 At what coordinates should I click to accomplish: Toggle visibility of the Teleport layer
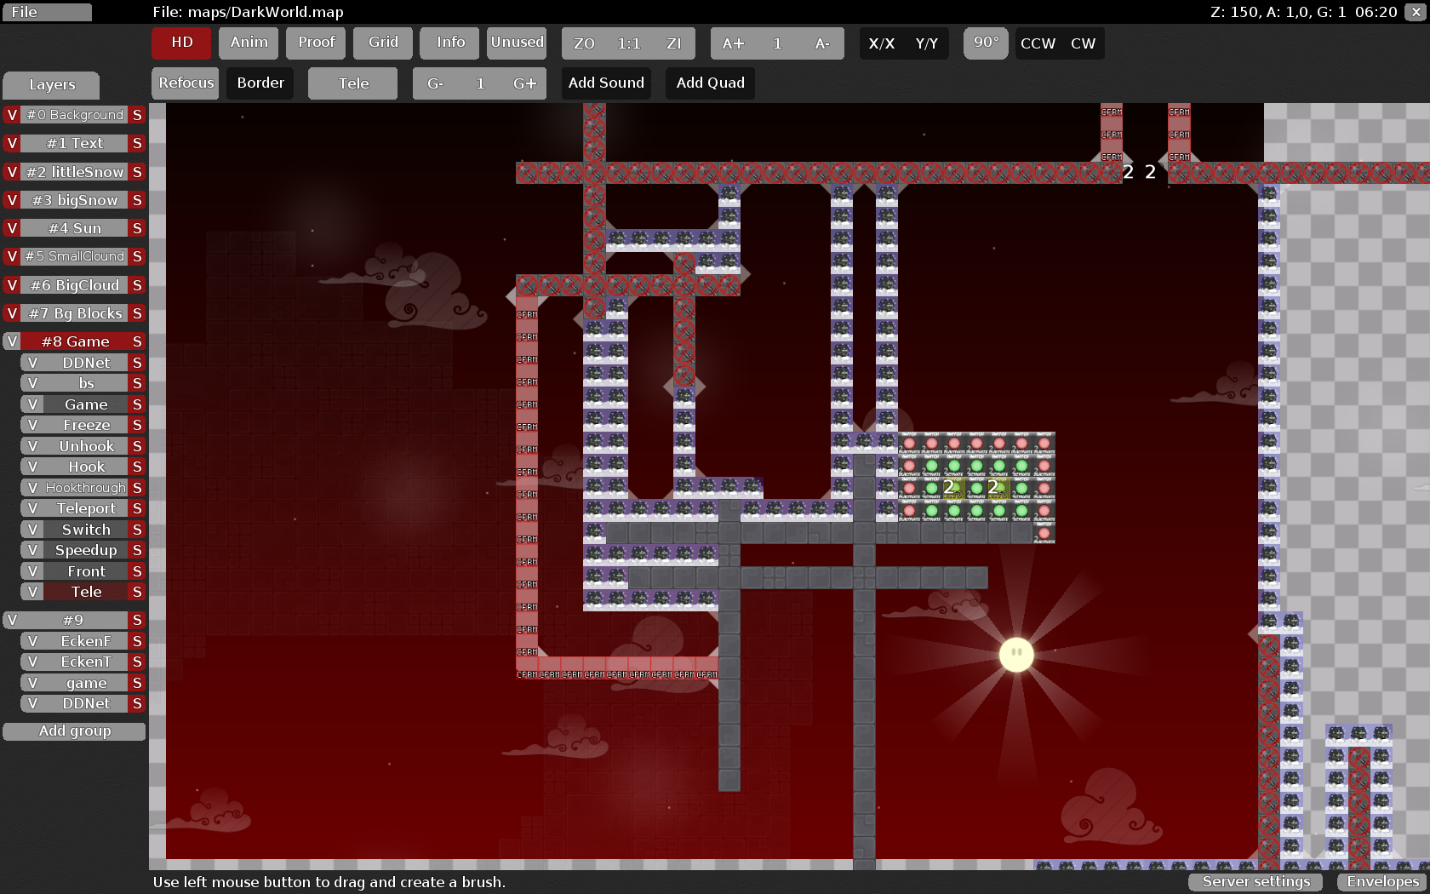pyautogui.click(x=32, y=508)
